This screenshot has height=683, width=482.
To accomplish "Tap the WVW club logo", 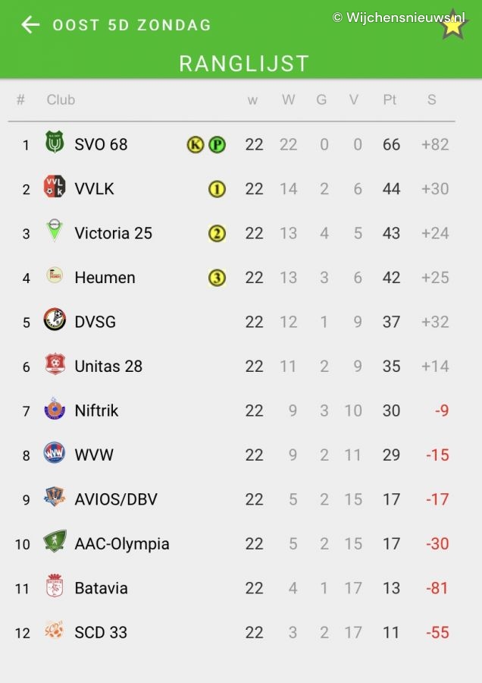I will [x=55, y=454].
